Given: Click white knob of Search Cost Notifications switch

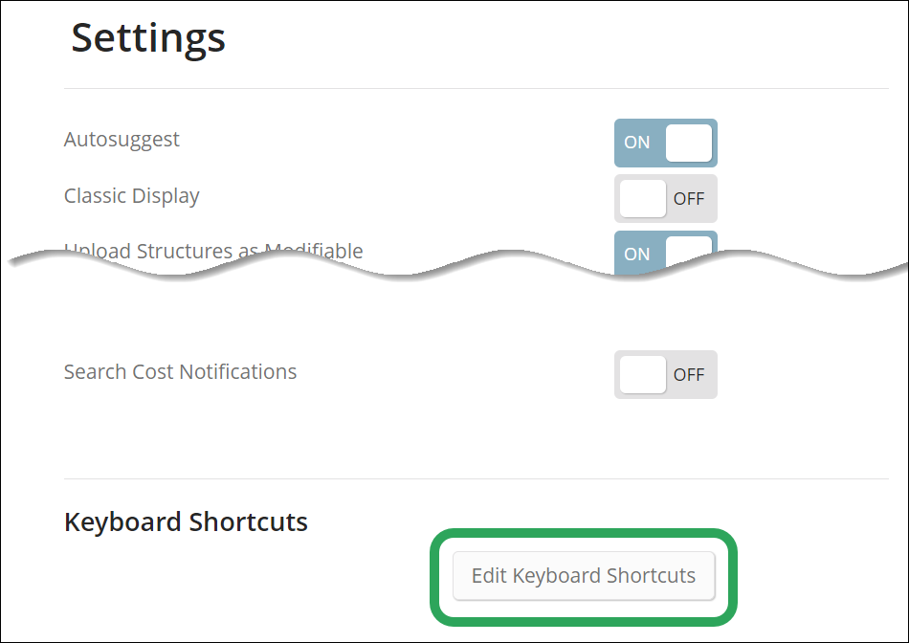Looking at the screenshot, I should coord(642,374).
